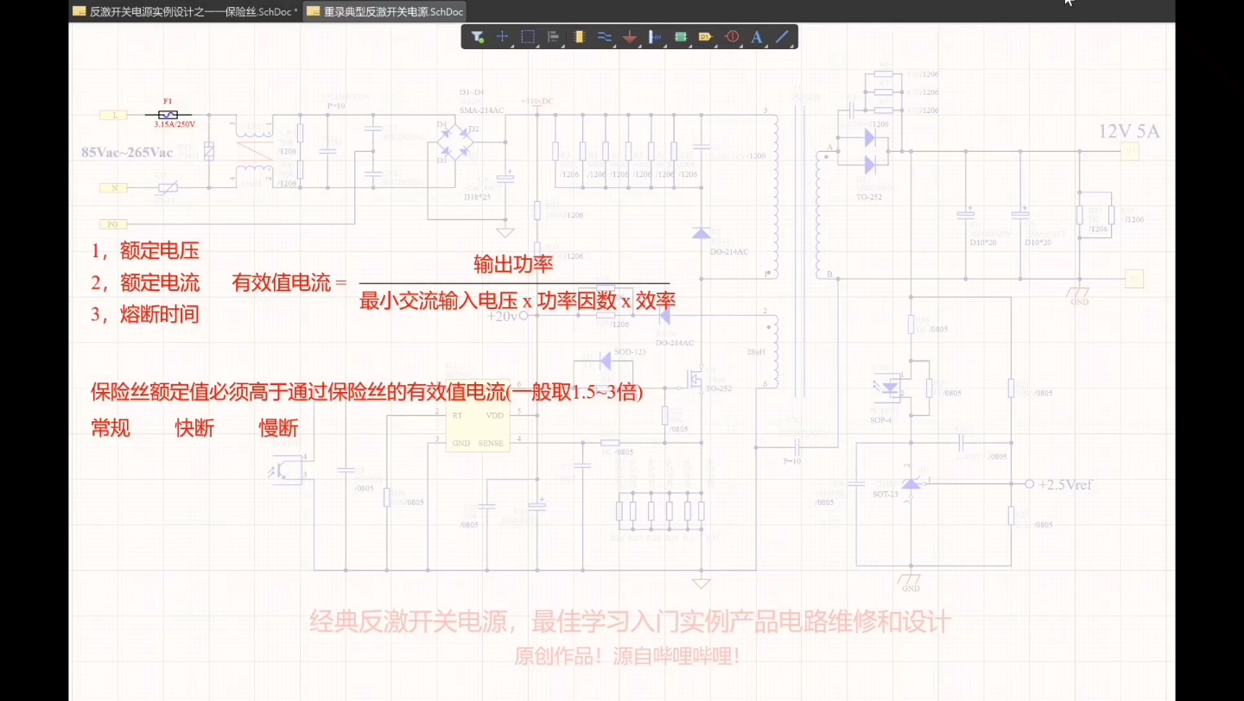The width and height of the screenshot is (1244, 701).
Task: Select the yellow D1 port tool
Action: 706,37
